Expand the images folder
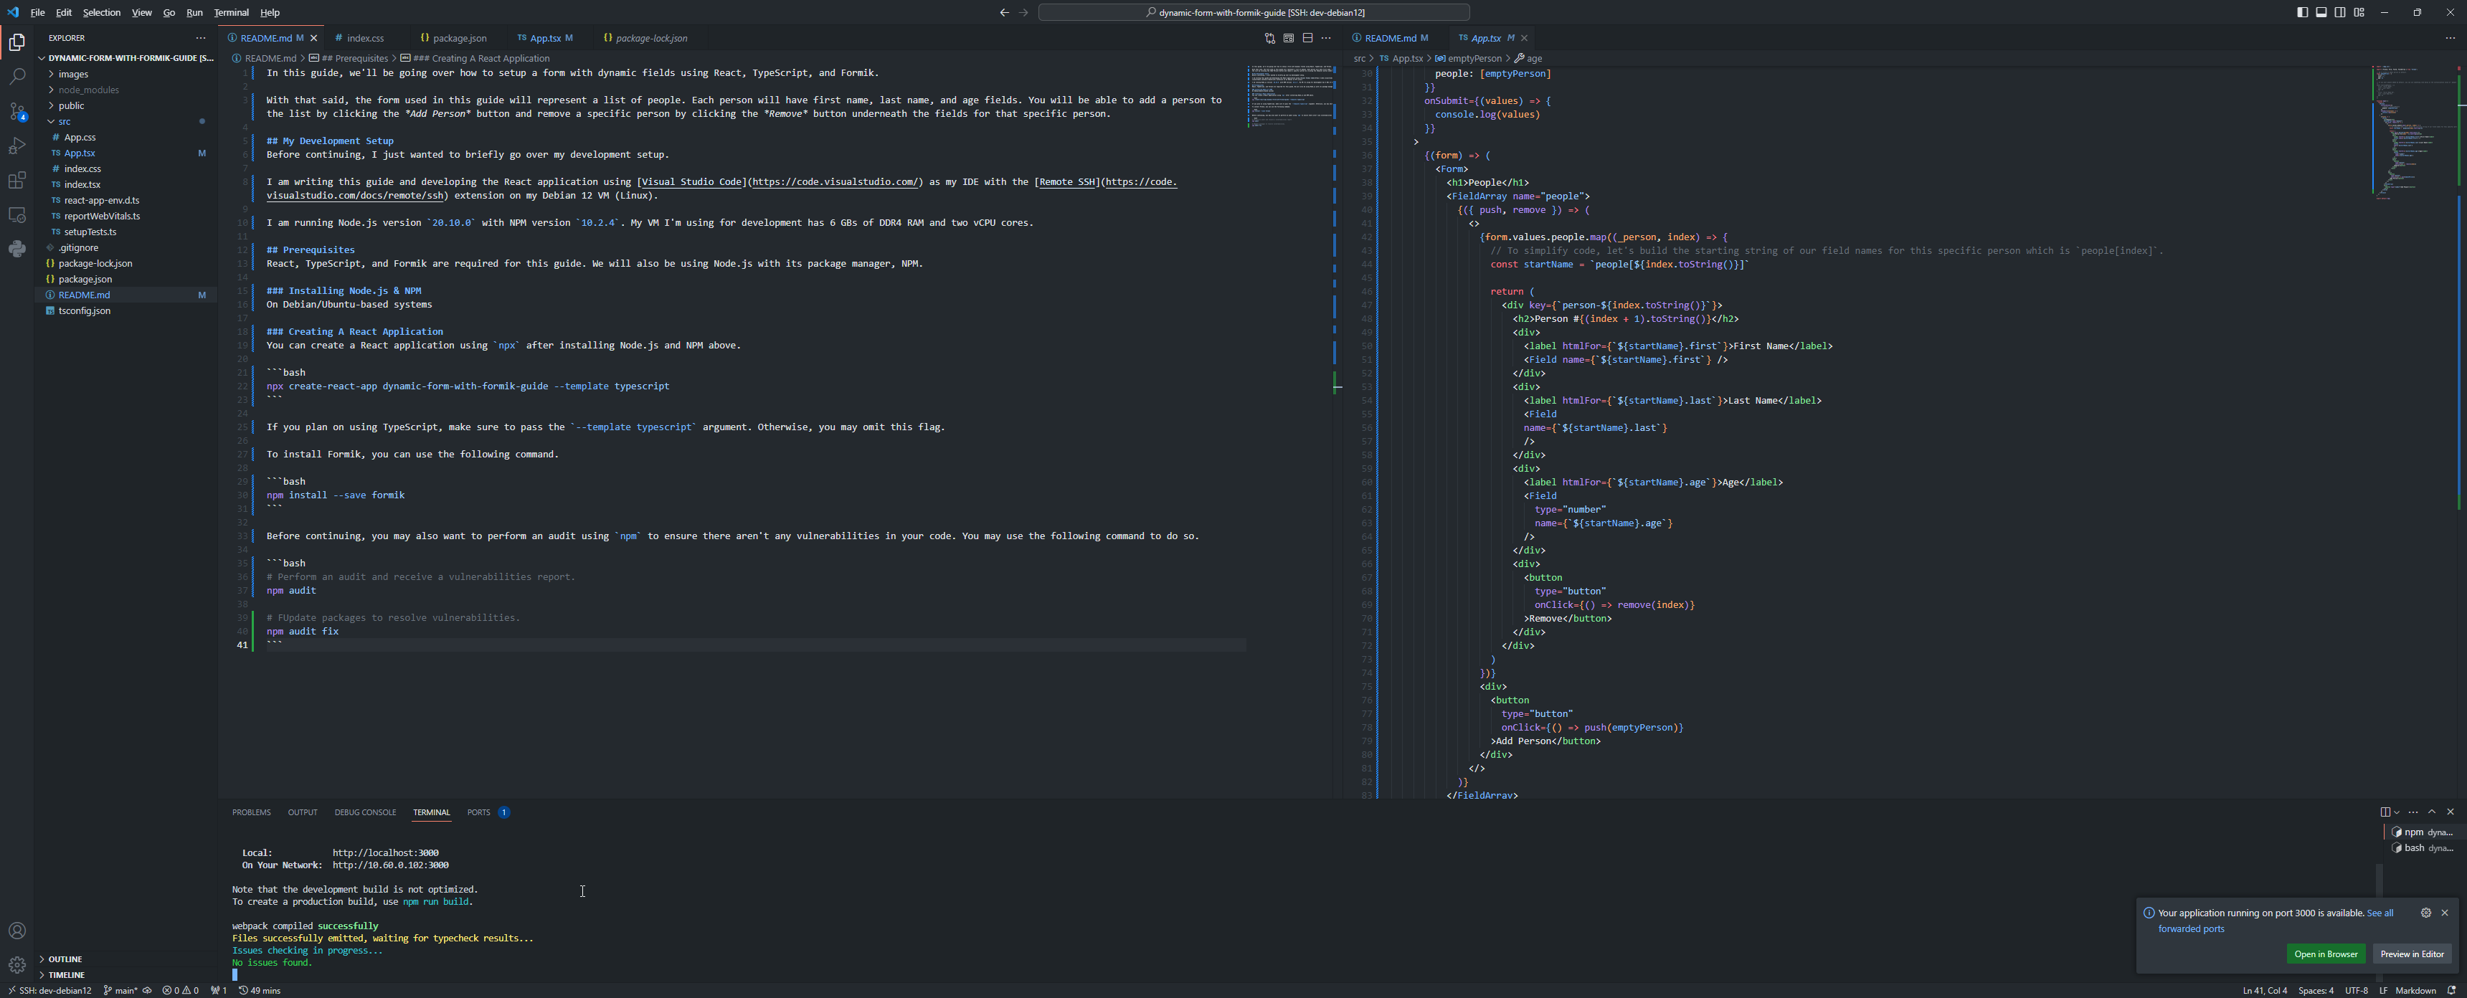The image size is (2467, 998). coord(126,74)
